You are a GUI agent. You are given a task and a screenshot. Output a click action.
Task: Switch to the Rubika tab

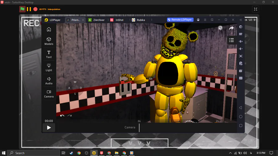139,20
